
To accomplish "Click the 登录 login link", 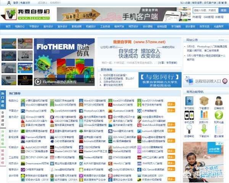I will click(16, 3).
